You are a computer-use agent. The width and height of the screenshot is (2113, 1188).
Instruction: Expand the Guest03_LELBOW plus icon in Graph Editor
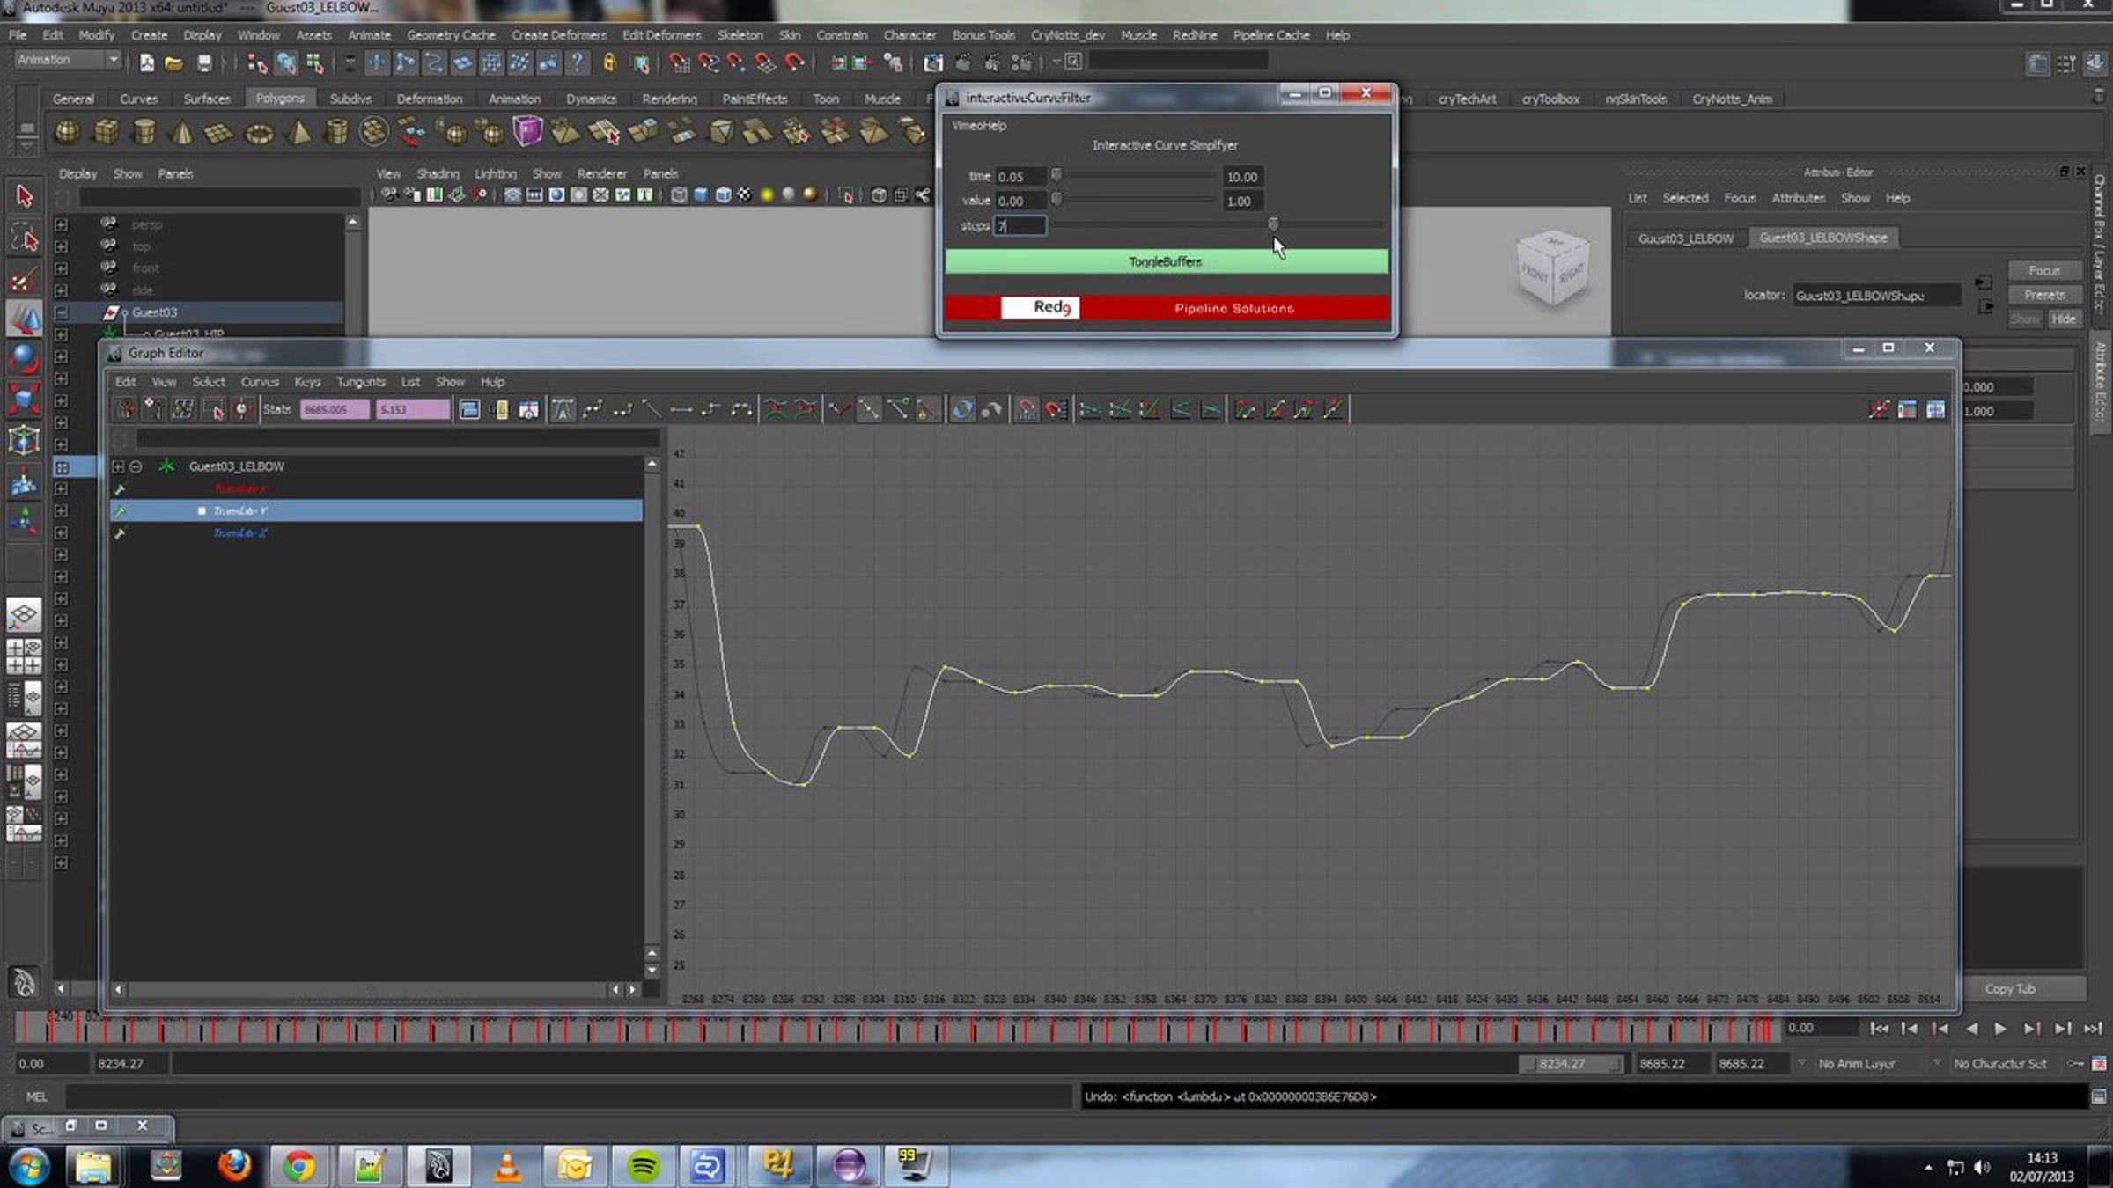coord(118,466)
